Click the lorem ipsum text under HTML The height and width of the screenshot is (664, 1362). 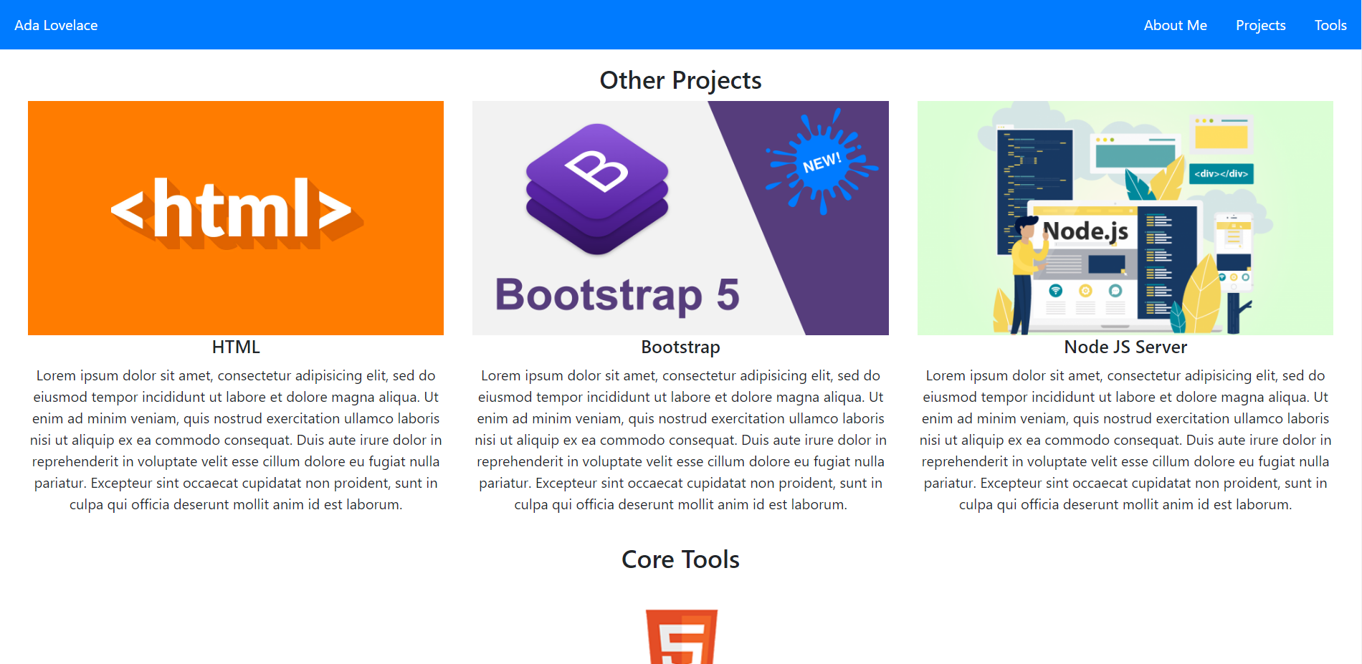point(236,440)
